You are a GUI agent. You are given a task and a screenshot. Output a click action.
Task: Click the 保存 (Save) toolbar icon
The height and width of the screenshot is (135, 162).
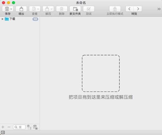pos(6,9)
